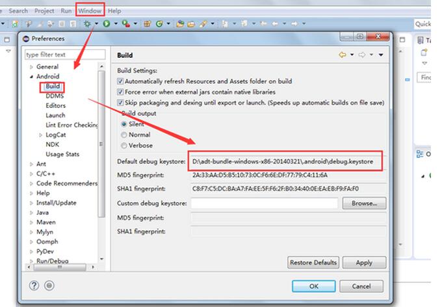Open the Search menu
Screen dimensions: 442x307
18,11
